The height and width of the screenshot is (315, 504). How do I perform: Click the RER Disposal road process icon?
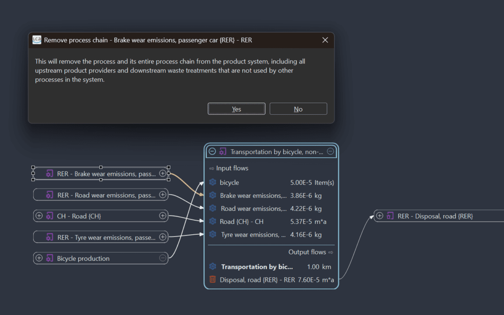[390, 216]
